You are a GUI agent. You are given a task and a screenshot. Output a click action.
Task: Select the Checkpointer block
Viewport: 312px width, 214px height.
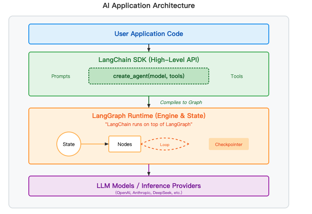coord(229,144)
